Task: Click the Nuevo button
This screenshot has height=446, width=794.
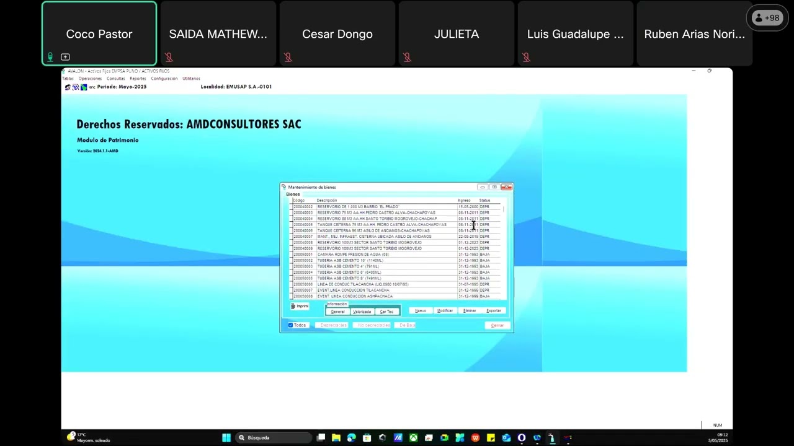Action: [421, 310]
